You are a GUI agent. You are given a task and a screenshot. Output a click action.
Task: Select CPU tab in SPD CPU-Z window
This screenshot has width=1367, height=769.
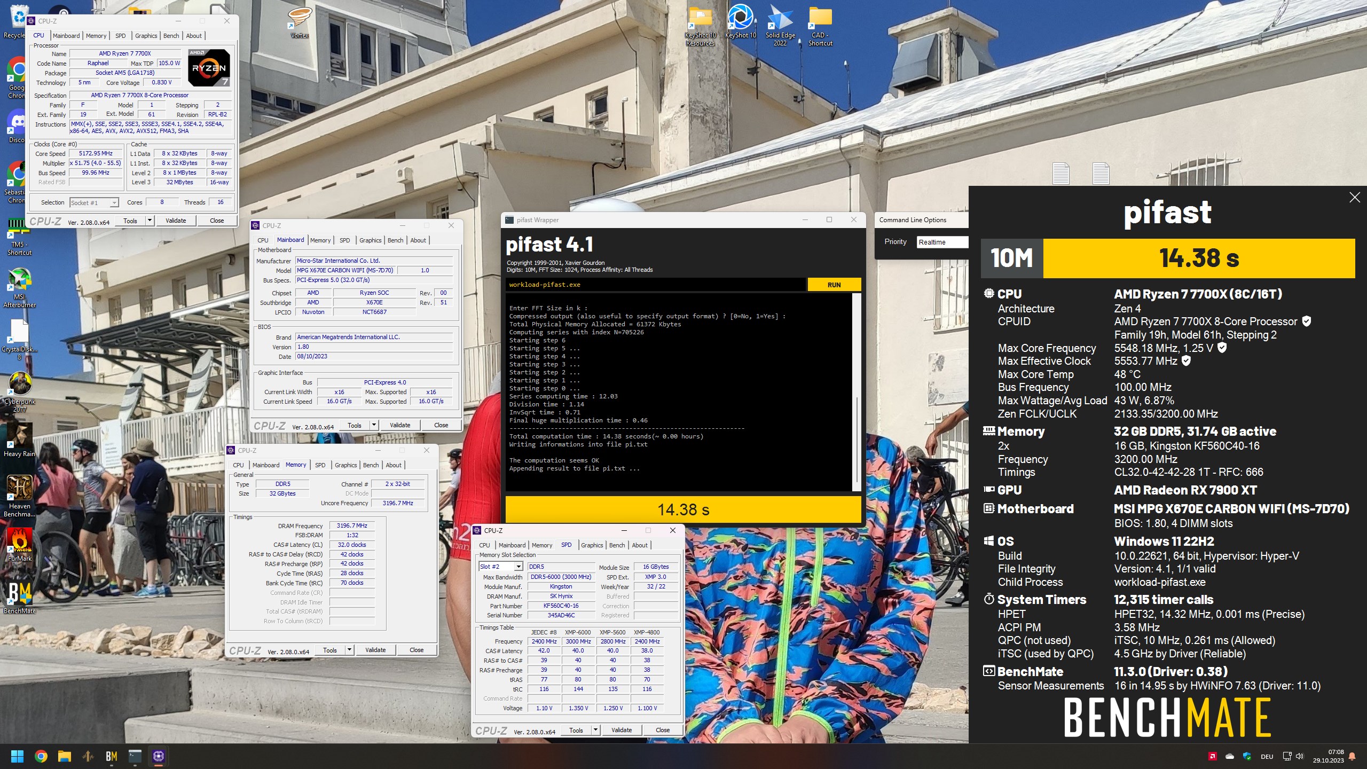[x=484, y=545]
